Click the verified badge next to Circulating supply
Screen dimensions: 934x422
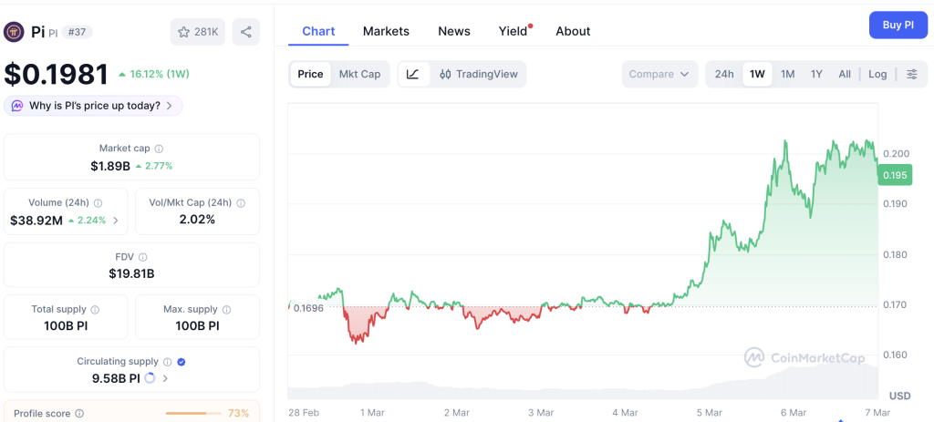tap(182, 362)
